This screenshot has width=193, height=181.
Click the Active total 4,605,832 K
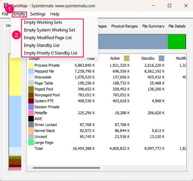119,148
